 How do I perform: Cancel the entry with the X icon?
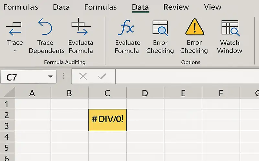(x=83, y=76)
